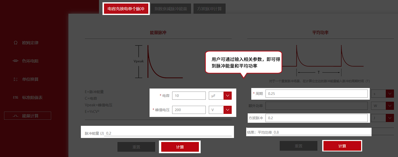
Task: Click the Ohm's law omega icon
Action: [x=16, y=43]
